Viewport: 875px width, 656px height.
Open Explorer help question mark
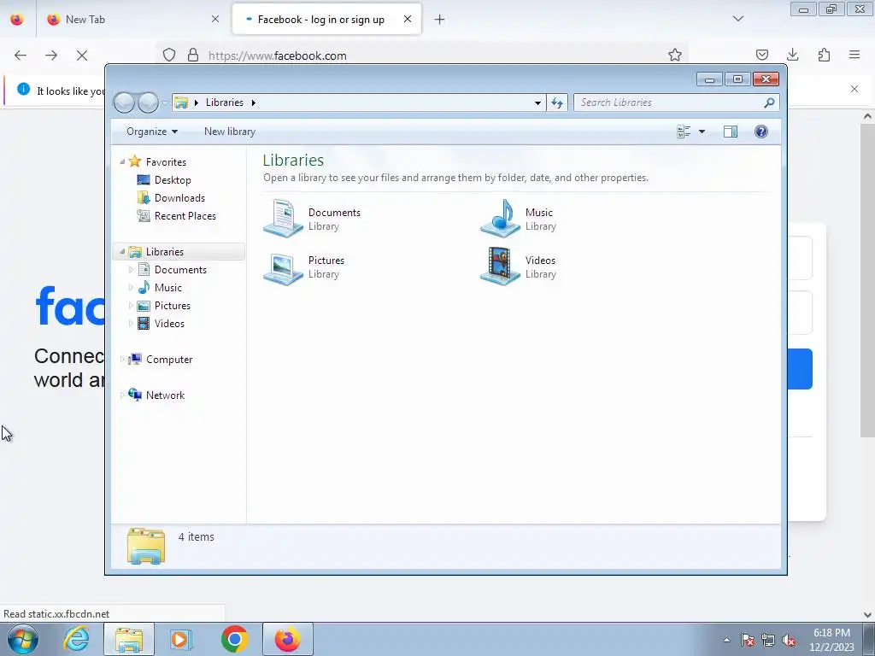tap(761, 132)
